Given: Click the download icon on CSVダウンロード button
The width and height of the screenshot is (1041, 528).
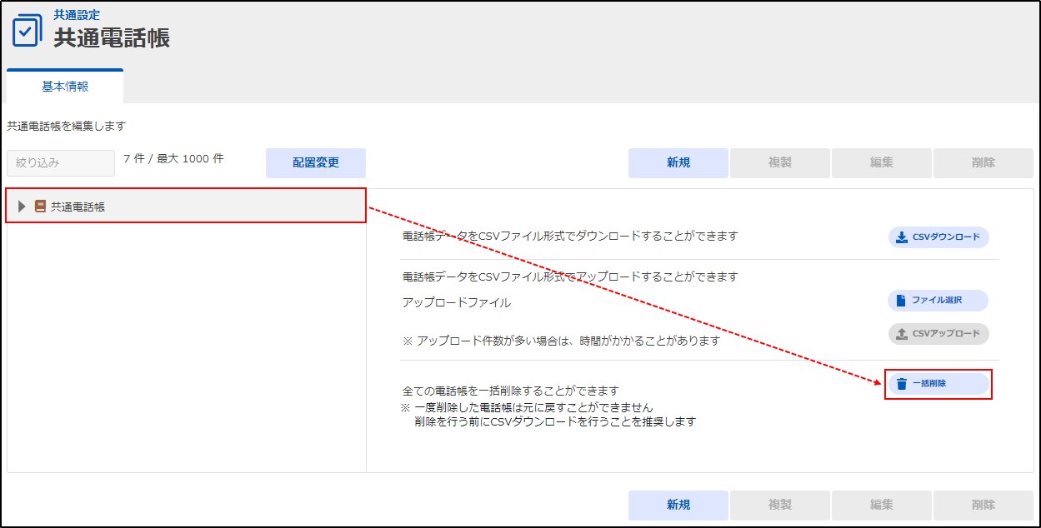Looking at the screenshot, I should coord(901,237).
